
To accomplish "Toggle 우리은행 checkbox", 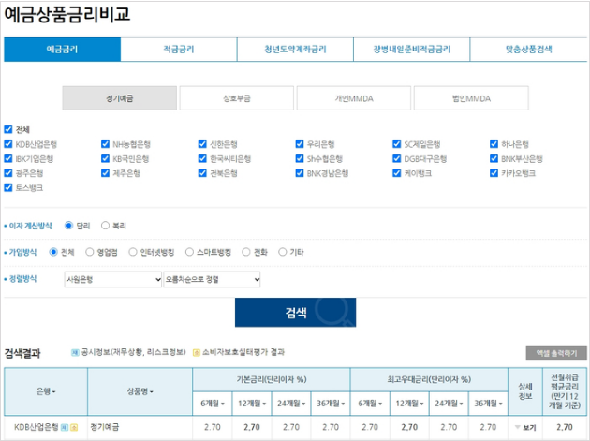I will click(300, 144).
